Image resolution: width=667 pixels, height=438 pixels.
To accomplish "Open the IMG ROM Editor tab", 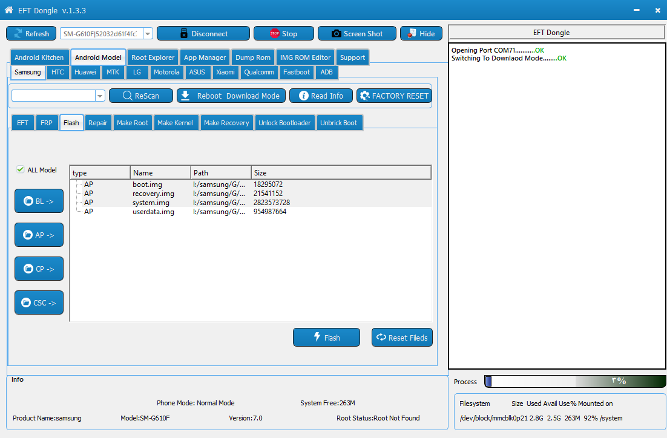I will point(305,57).
